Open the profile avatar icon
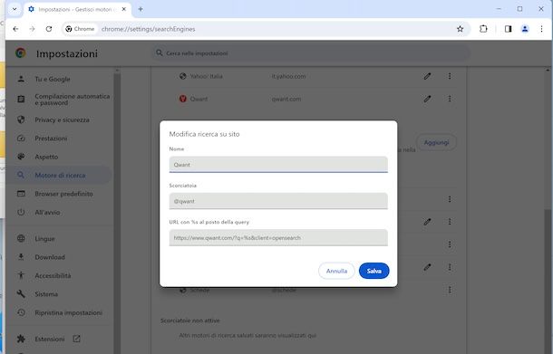Screen dimensions: 553x354 525,29
